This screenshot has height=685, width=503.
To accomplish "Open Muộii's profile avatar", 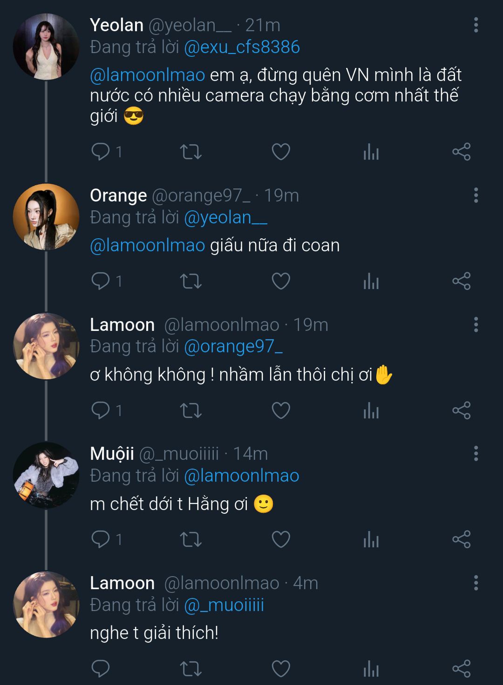I will (46, 475).
